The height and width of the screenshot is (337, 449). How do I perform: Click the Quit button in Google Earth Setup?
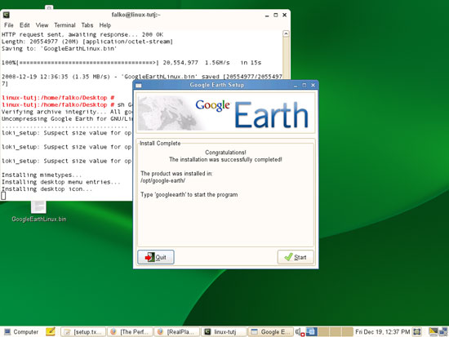(155, 257)
